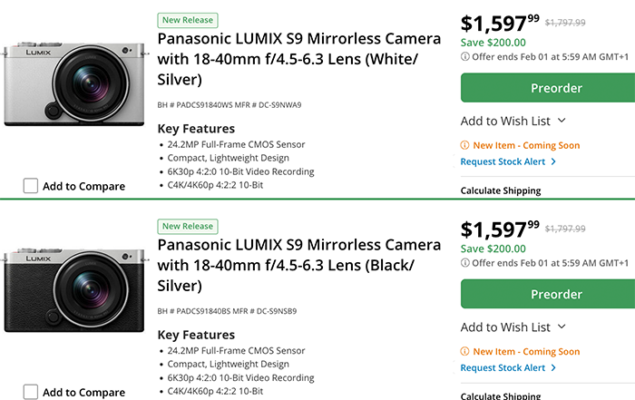Select the Black/Silver camera product image
The image size is (635, 400).
click(x=73, y=288)
